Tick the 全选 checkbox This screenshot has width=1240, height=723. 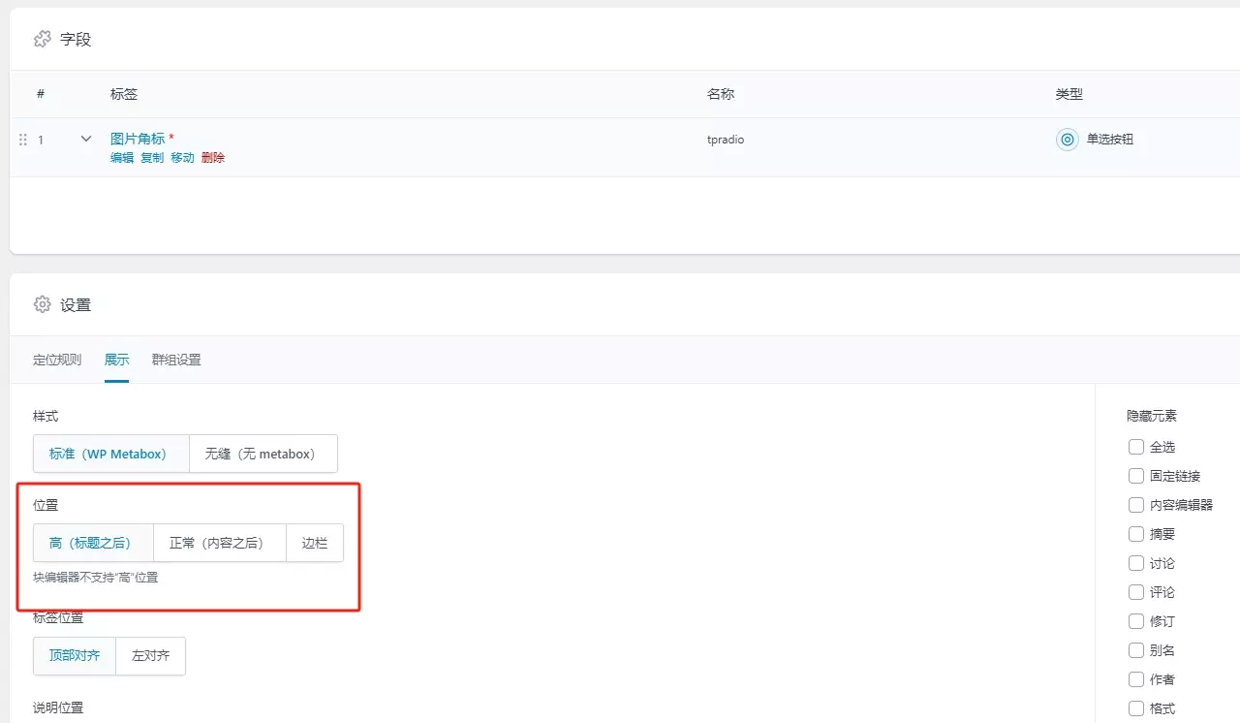click(x=1136, y=447)
